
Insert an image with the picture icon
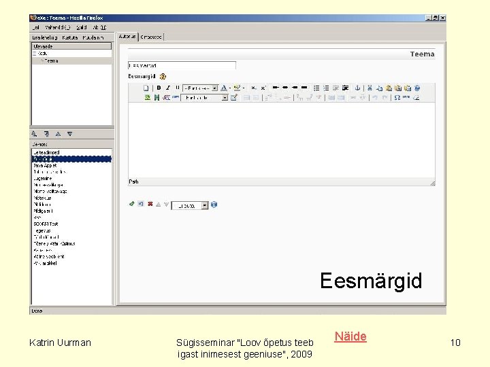tap(148, 98)
